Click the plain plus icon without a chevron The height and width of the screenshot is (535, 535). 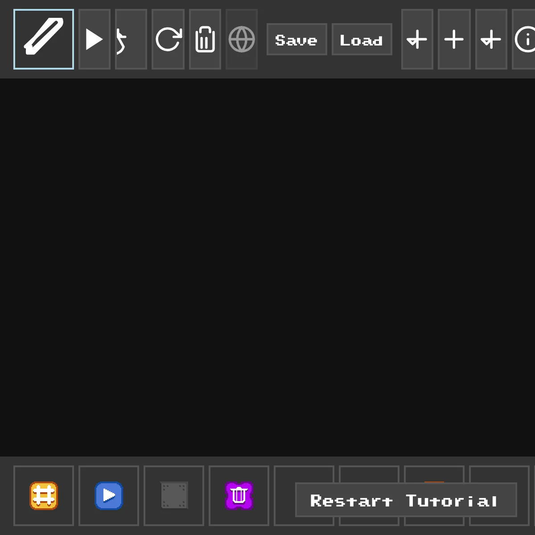(x=454, y=39)
